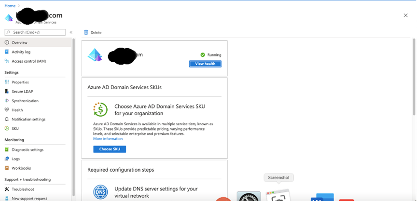Click the Choose SKU dollar cycle icon
Image resolution: width=417 pixels, height=201 pixels.
click(x=100, y=109)
